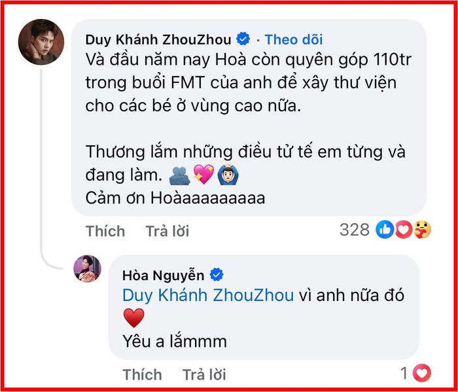Click the red heart reaction on first comment
458x392 pixels.
(404, 230)
